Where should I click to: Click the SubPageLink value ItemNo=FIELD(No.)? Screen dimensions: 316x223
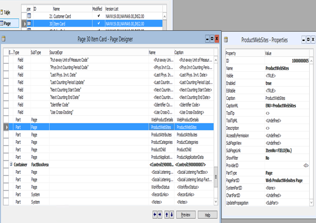point(287,150)
